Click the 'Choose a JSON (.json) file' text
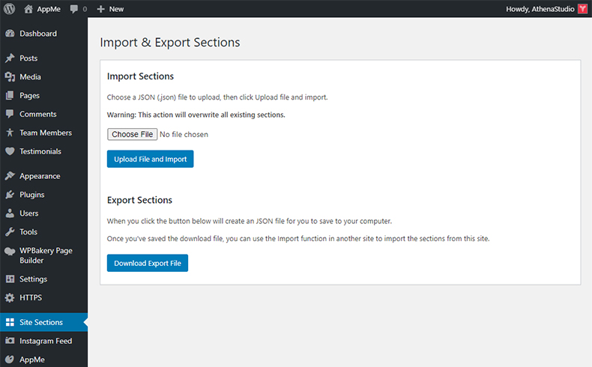This screenshot has width=592, height=367. coord(217,97)
